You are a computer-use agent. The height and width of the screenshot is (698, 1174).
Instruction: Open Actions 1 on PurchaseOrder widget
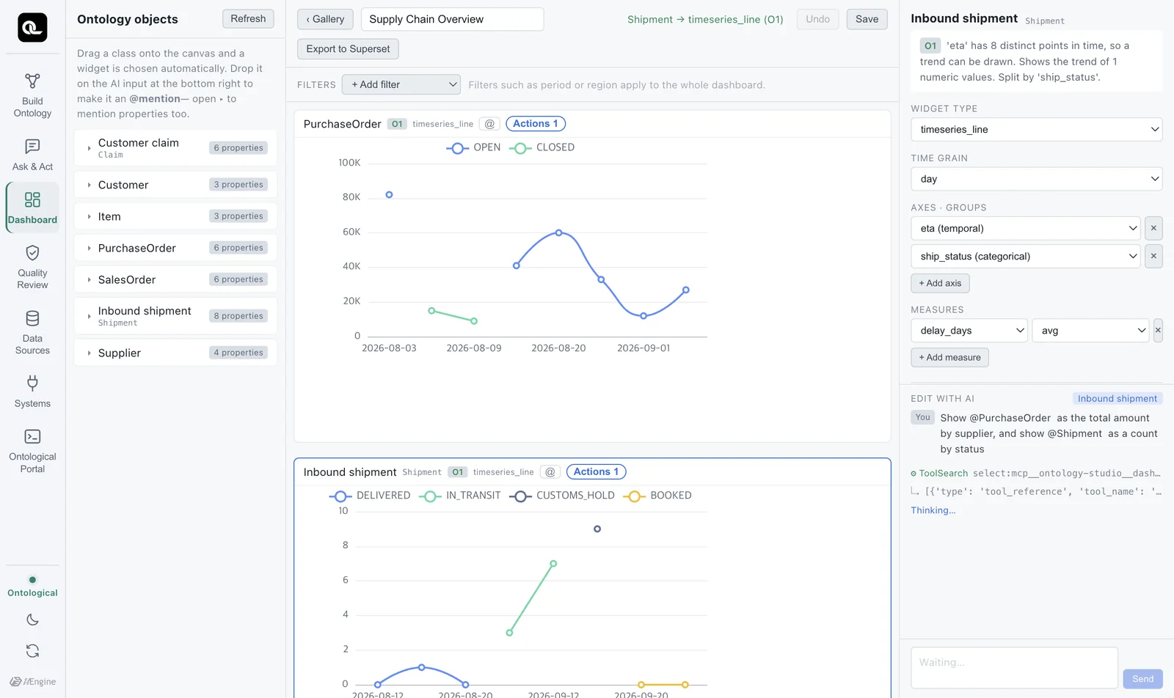pyautogui.click(x=536, y=124)
